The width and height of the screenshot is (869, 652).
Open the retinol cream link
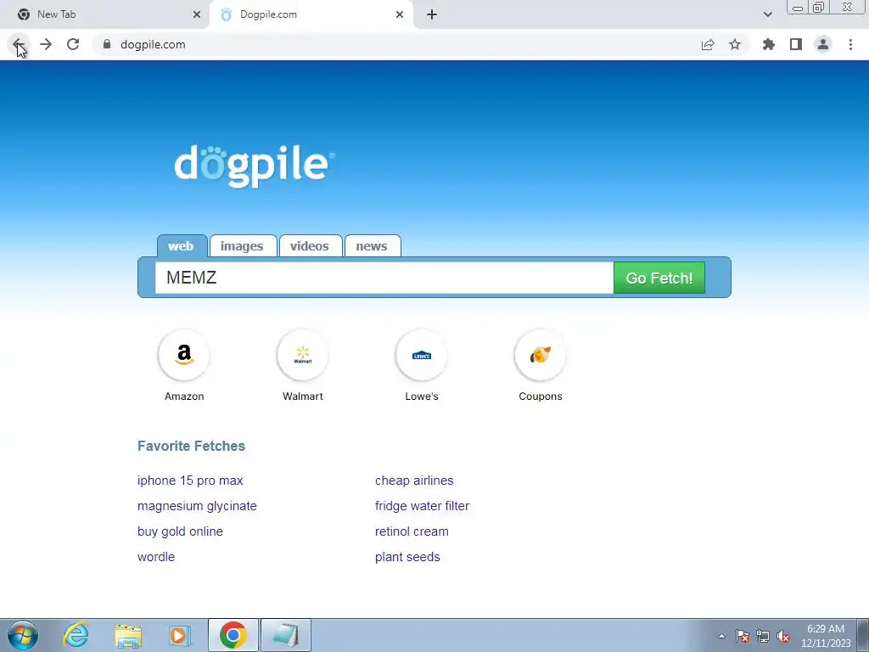[412, 531]
